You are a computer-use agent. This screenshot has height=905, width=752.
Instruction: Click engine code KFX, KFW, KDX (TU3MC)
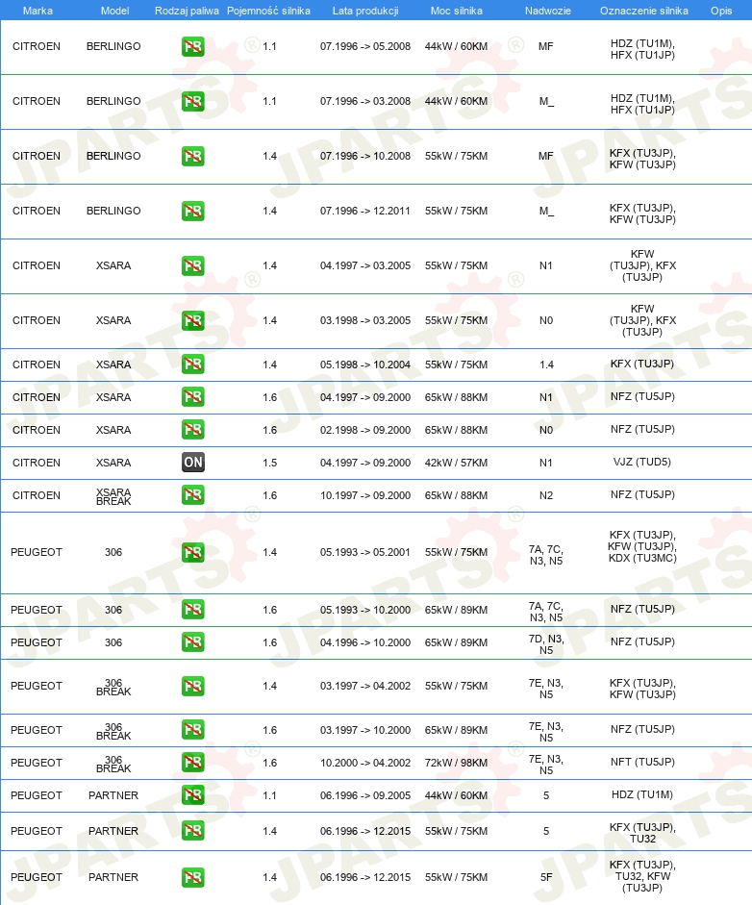pyautogui.click(x=642, y=546)
